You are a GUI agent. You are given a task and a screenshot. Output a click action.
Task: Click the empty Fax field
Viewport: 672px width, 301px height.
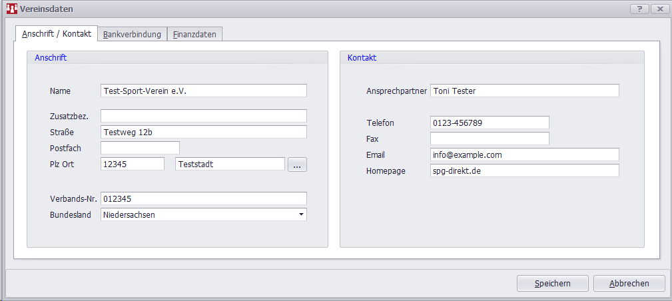click(x=490, y=139)
